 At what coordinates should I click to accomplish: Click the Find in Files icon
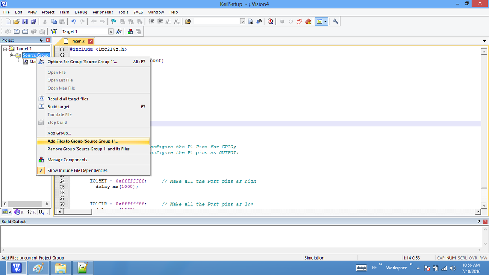pos(188,22)
